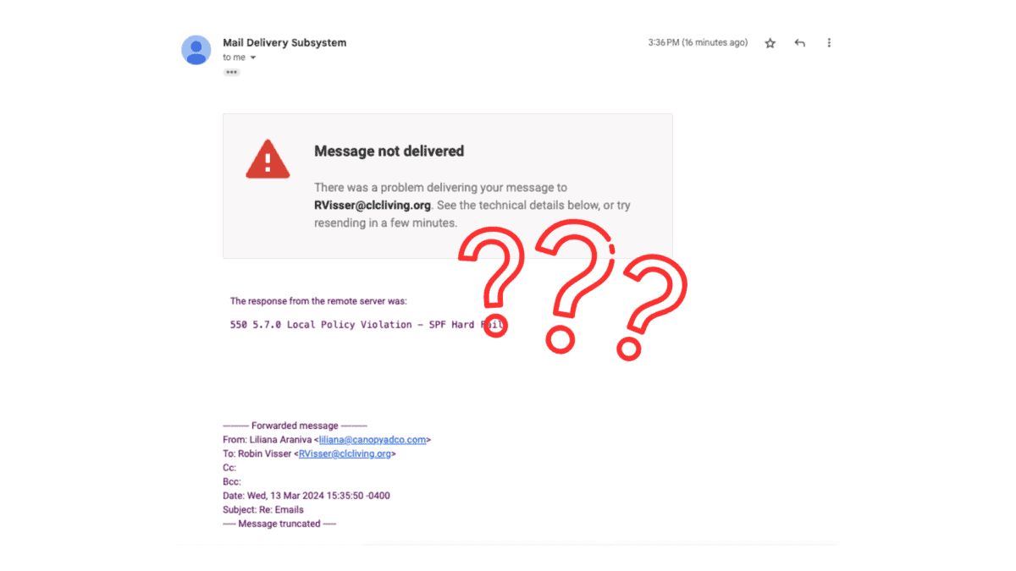Click the 3:36 PM timestamp
This screenshot has width=1016, height=571.
[698, 42]
